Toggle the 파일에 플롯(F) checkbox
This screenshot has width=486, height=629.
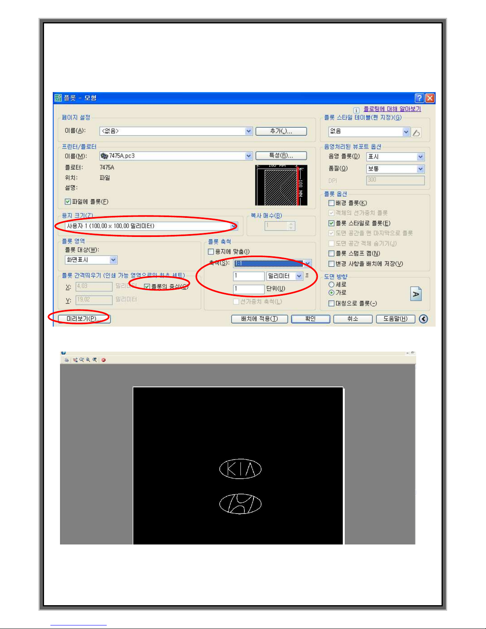tap(68, 202)
